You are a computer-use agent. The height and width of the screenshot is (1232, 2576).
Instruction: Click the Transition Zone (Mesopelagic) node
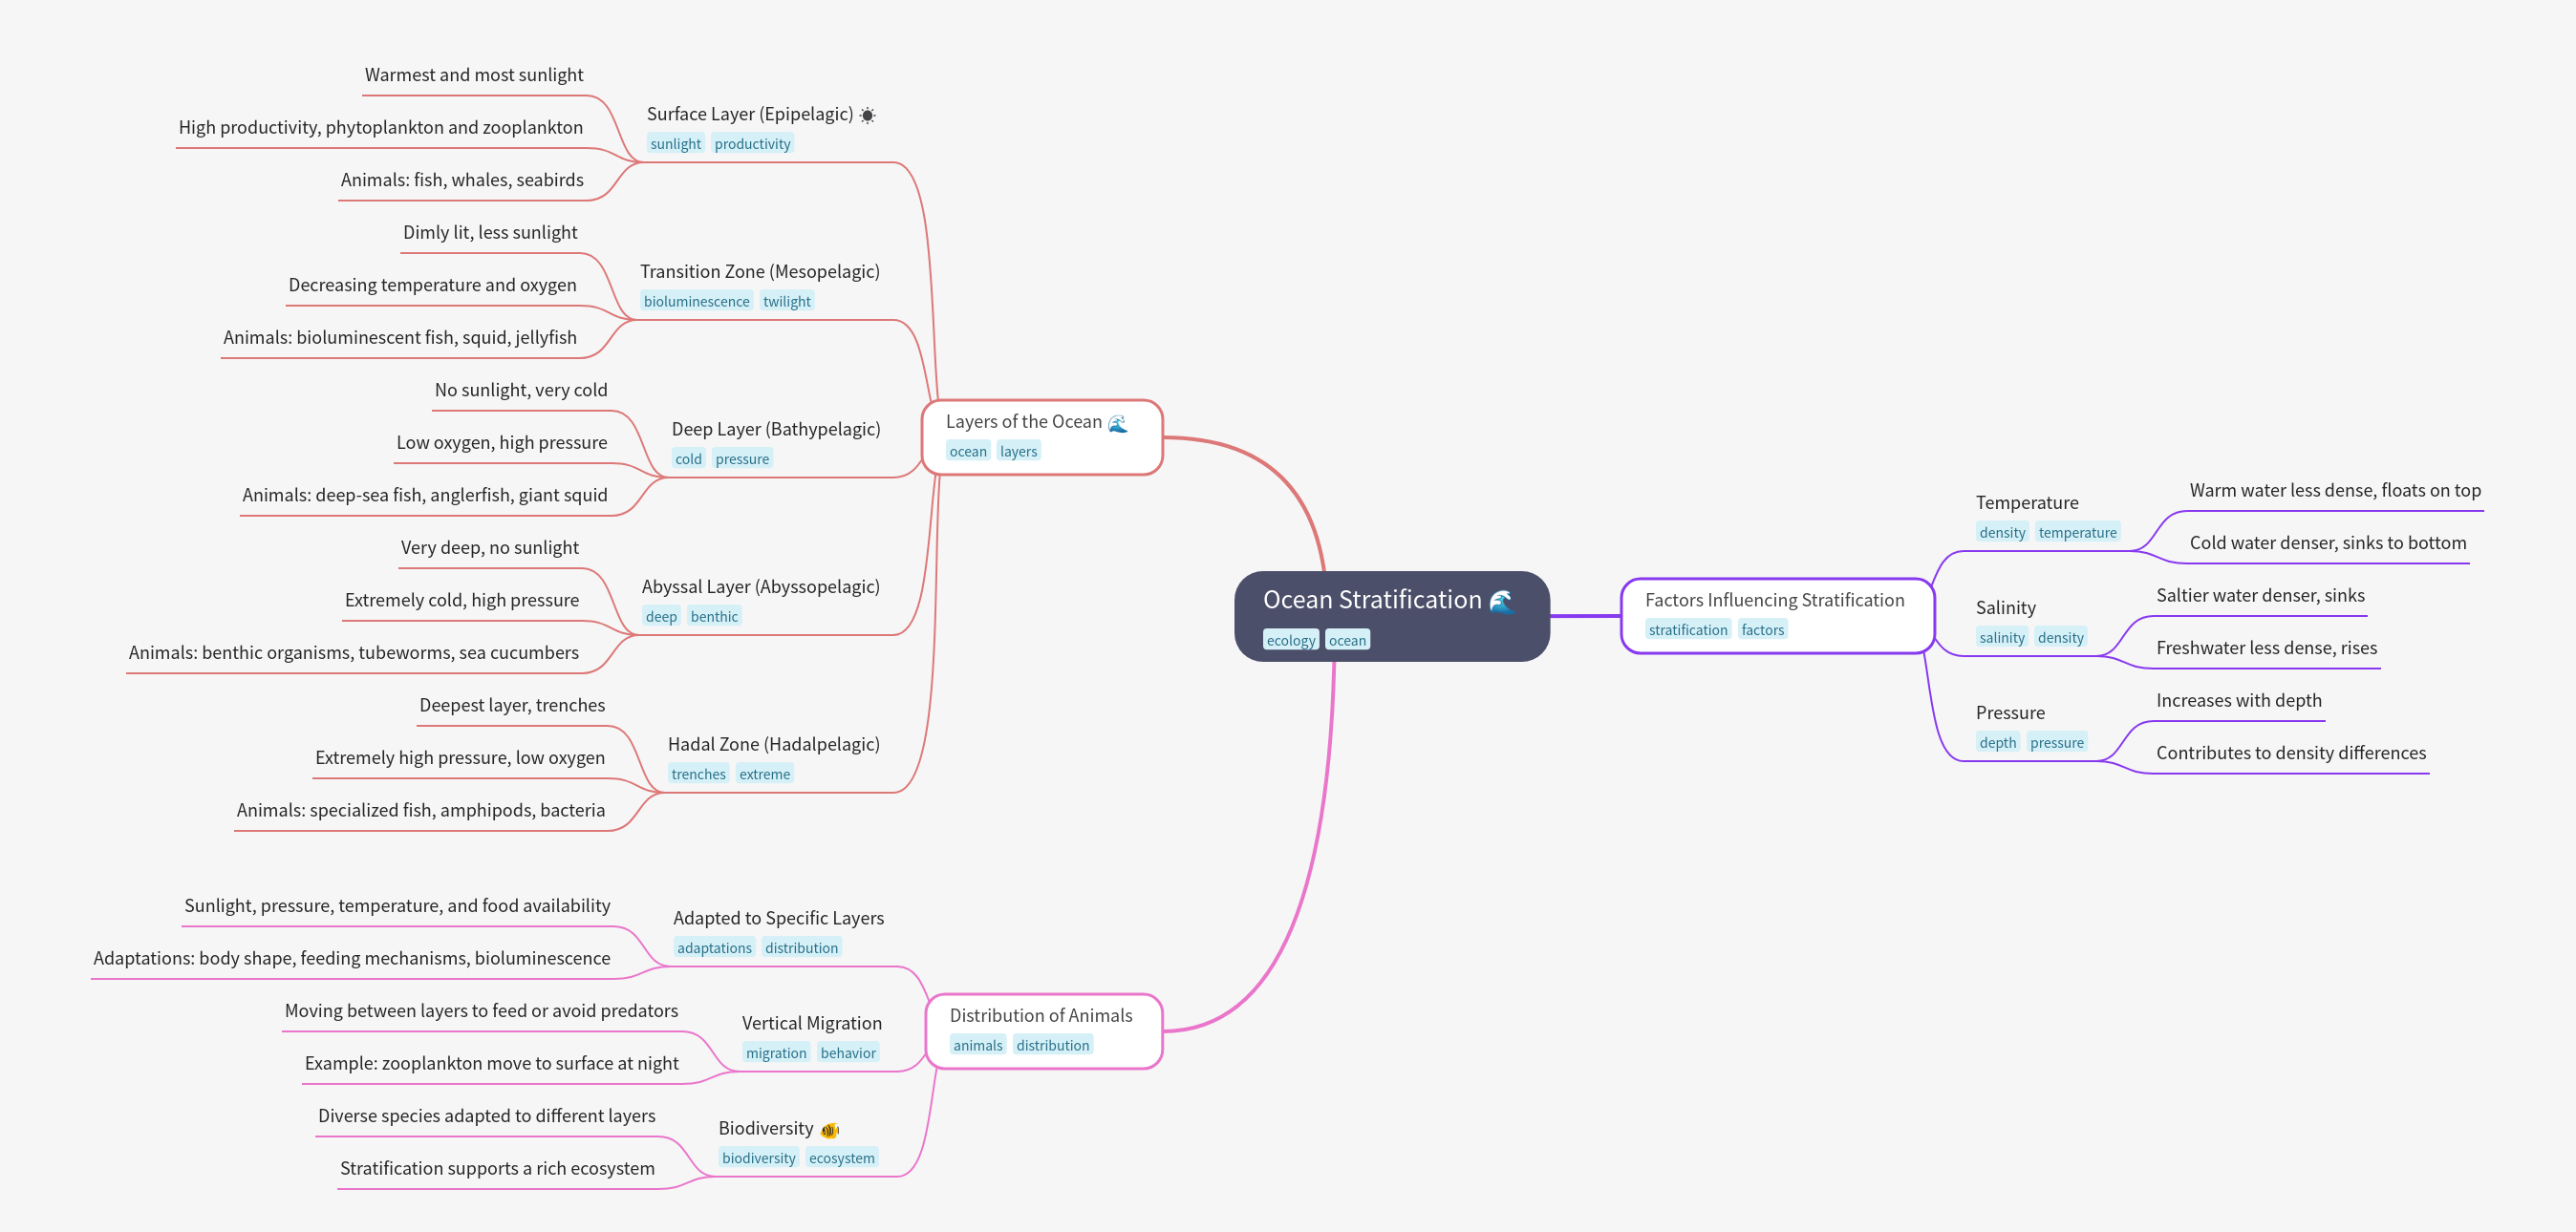point(759,272)
